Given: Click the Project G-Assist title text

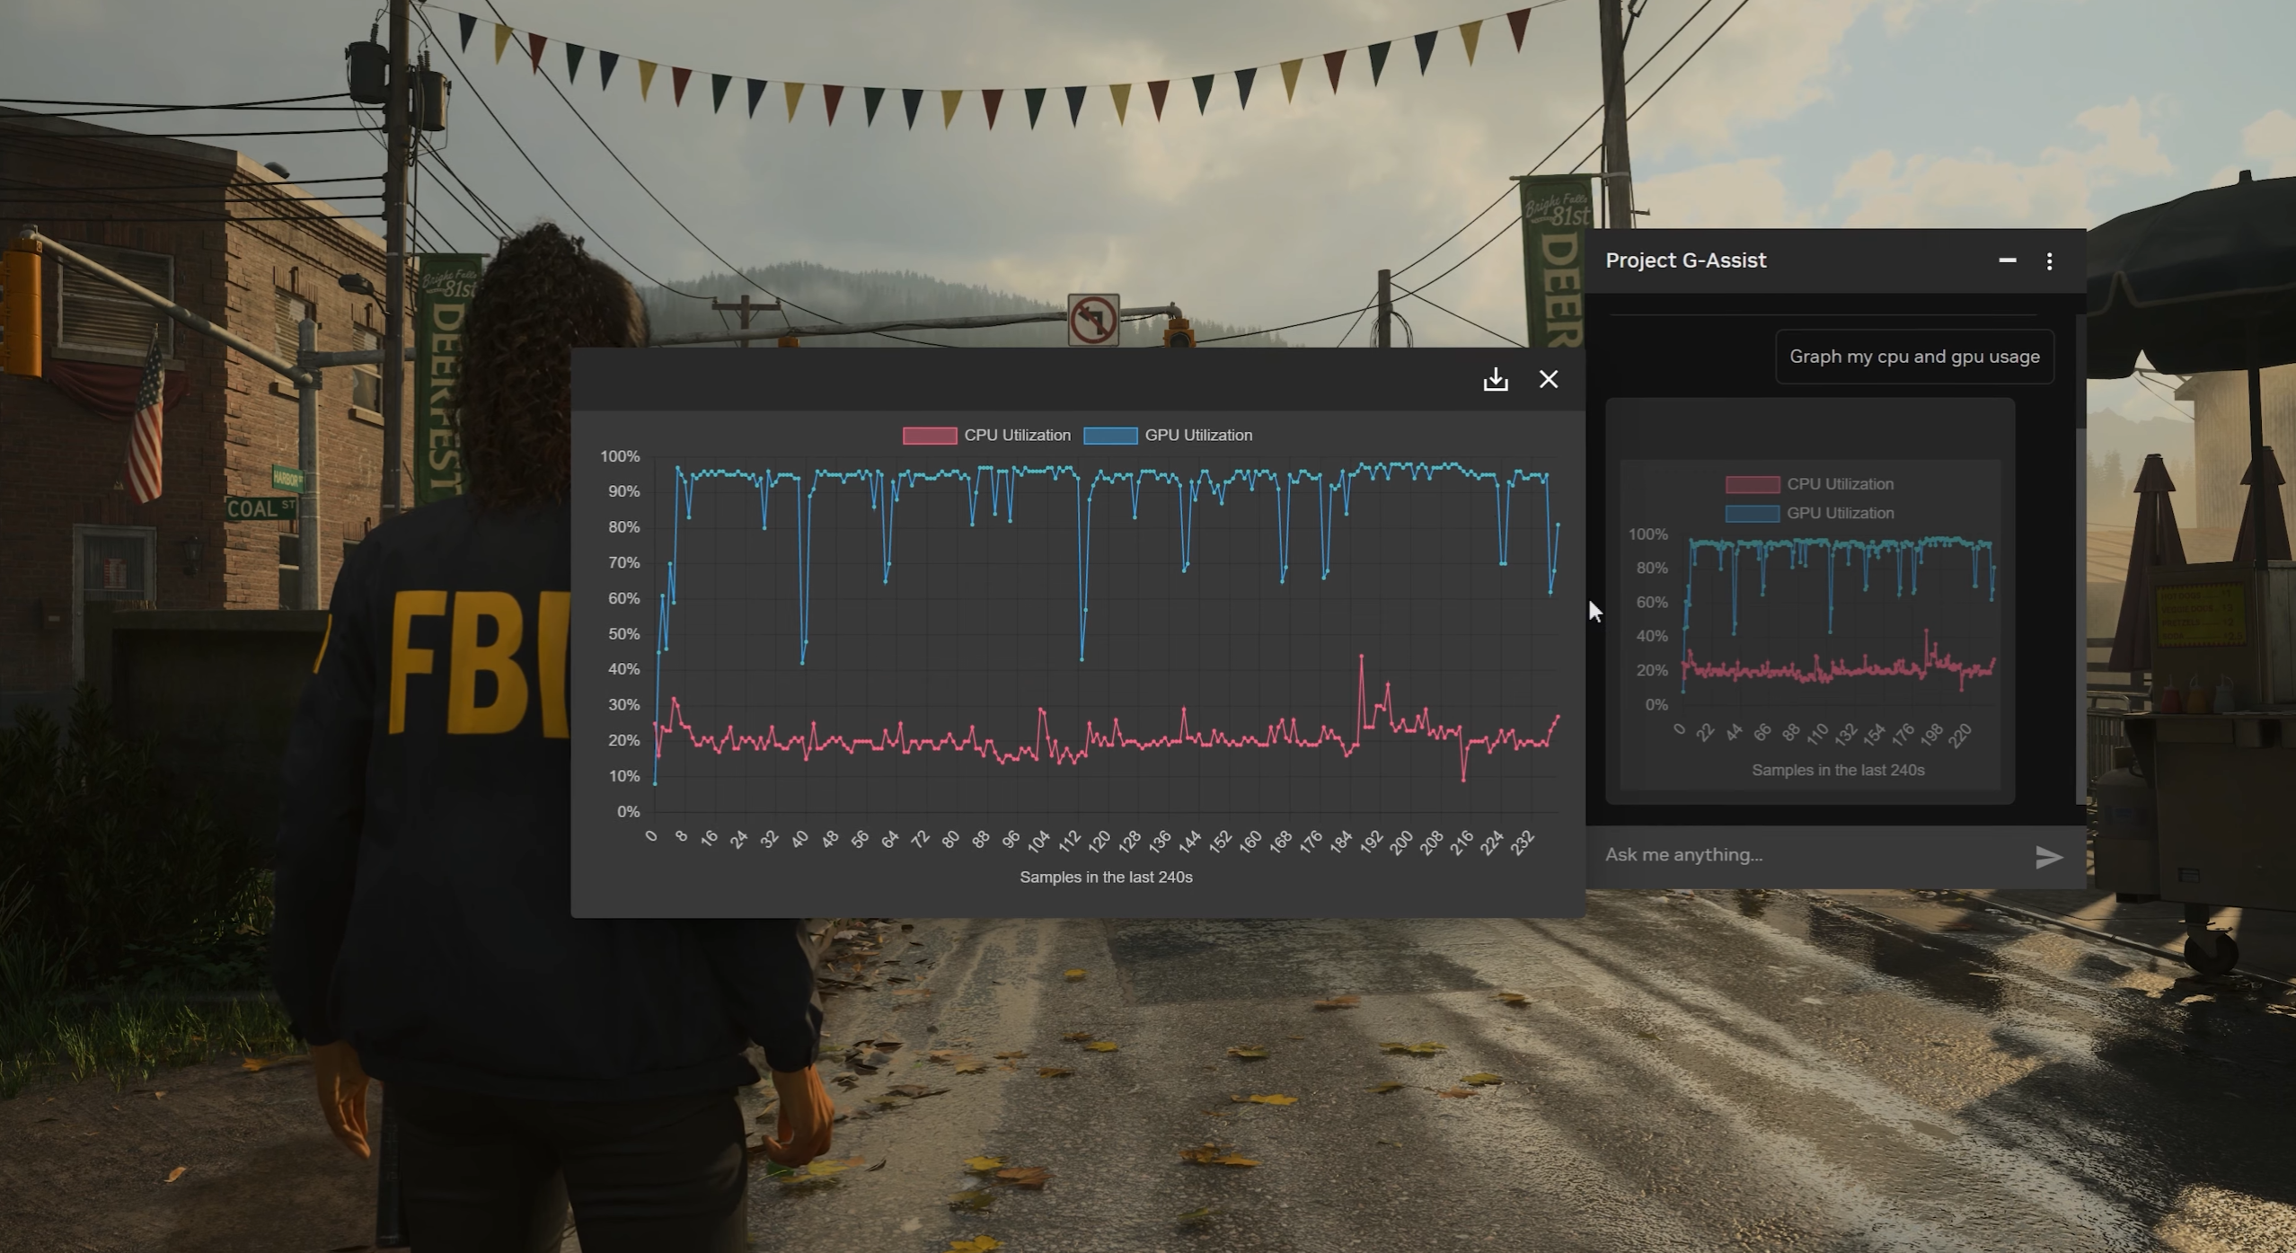Looking at the screenshot, I should 1685,260.
